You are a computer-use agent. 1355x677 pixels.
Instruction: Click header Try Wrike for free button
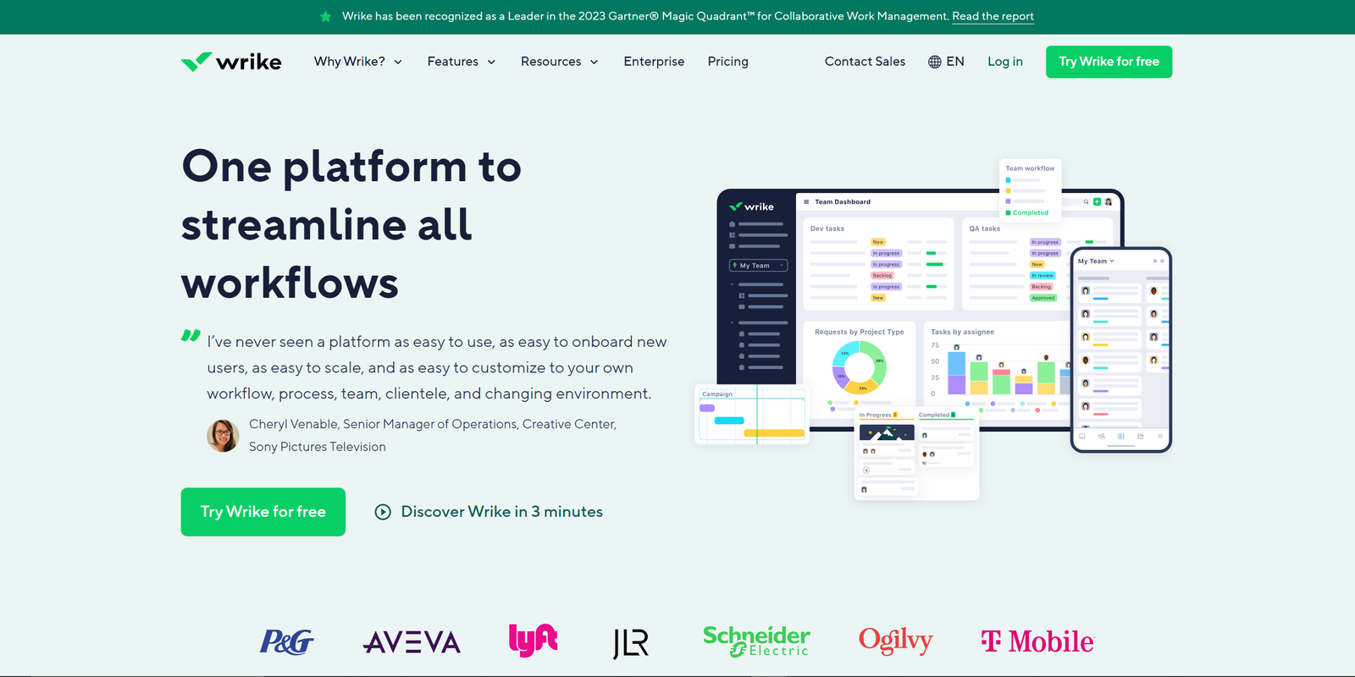(1109, 62)
